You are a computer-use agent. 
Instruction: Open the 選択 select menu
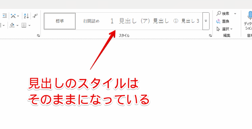point(224,29)
